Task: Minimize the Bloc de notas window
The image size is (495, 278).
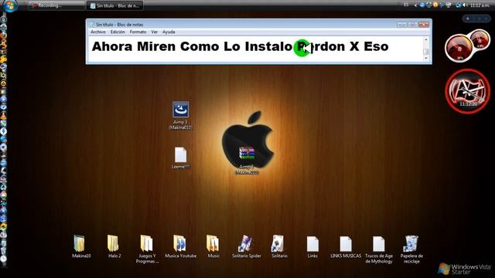Action: point(401,24)
